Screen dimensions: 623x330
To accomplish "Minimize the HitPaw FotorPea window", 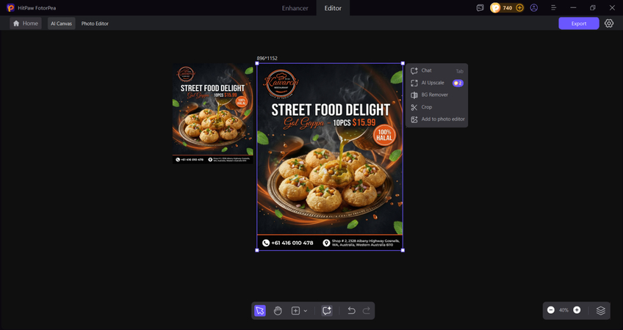I will tap(573, 7).
